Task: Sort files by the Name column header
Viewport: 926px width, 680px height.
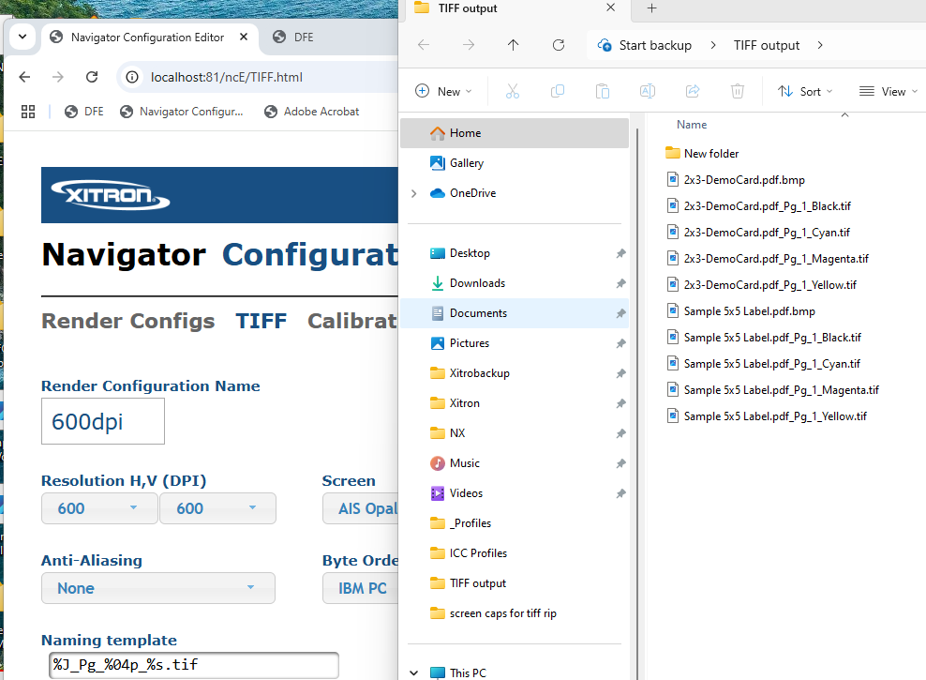Action: (692, 125)
